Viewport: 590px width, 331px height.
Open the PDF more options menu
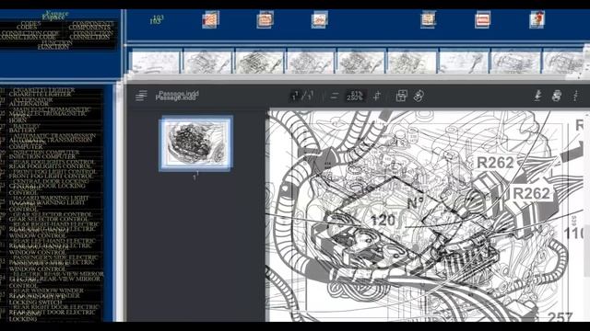coord(575,96)
